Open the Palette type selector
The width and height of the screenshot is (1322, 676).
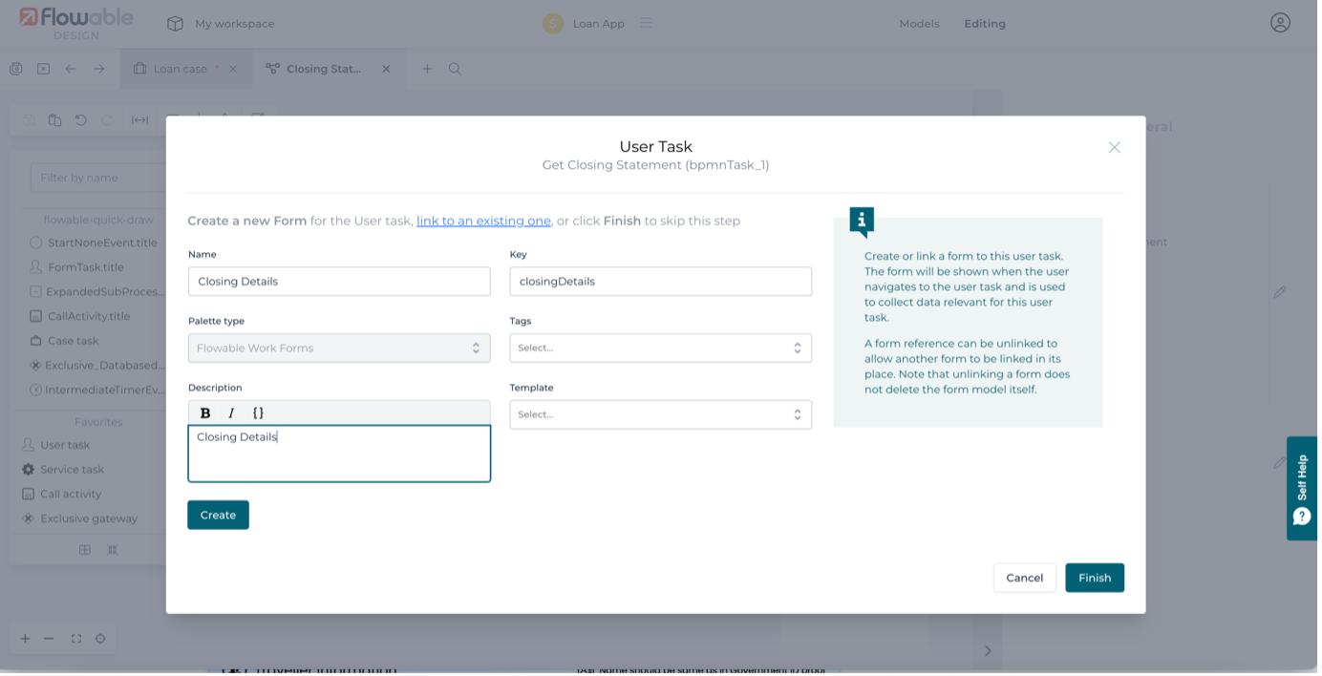pyautogui.click(x=339, y=348)
